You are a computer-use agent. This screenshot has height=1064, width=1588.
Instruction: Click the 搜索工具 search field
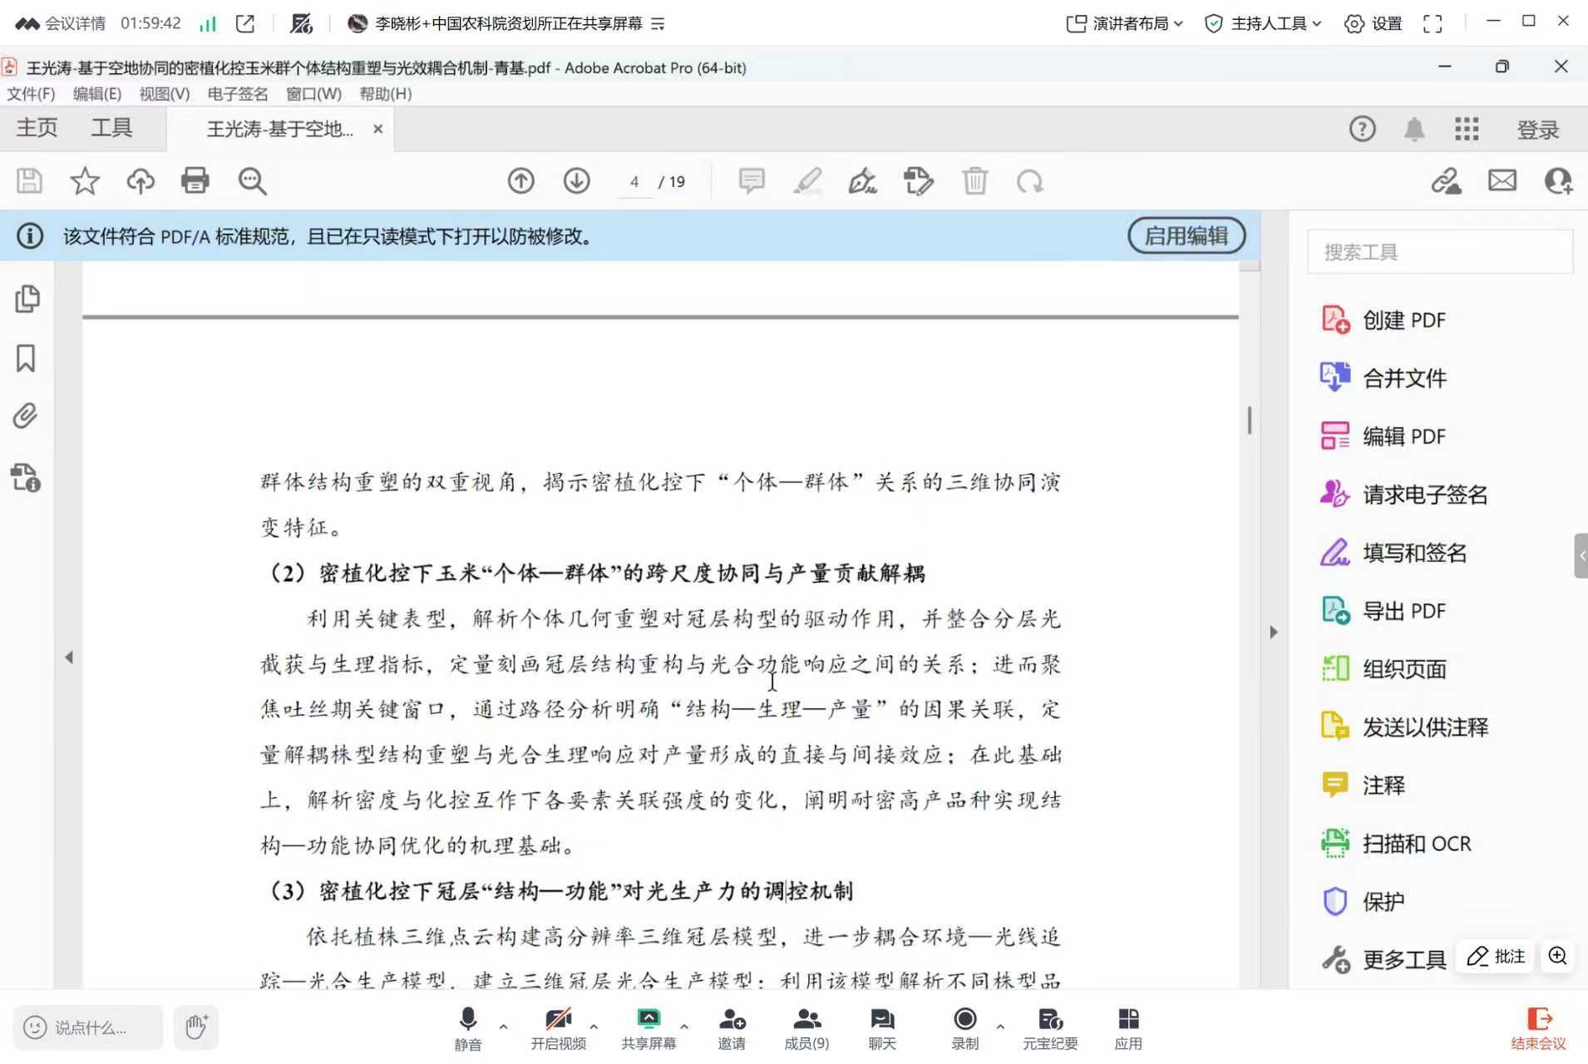click(1439, 252)
